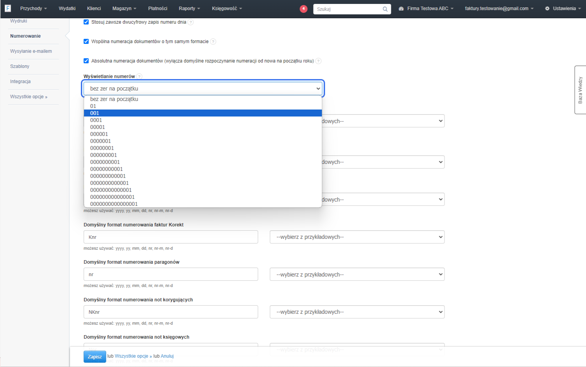Open faktury.testowanie@gmail.com account dropdown
Screen dimensions: 586x367
tap(499, 9)
